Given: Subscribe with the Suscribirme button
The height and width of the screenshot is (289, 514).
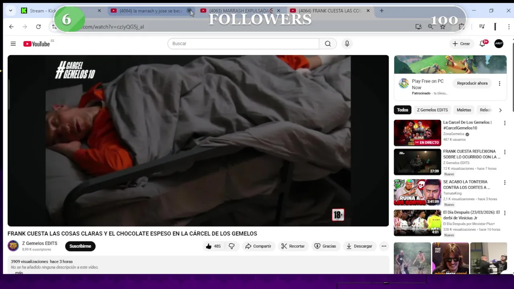Looking at the screenshot, I should coord(80,246).
